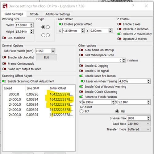
Task: Toggle Enable Scanning Offset Adjustment
Action: (4, 81)
